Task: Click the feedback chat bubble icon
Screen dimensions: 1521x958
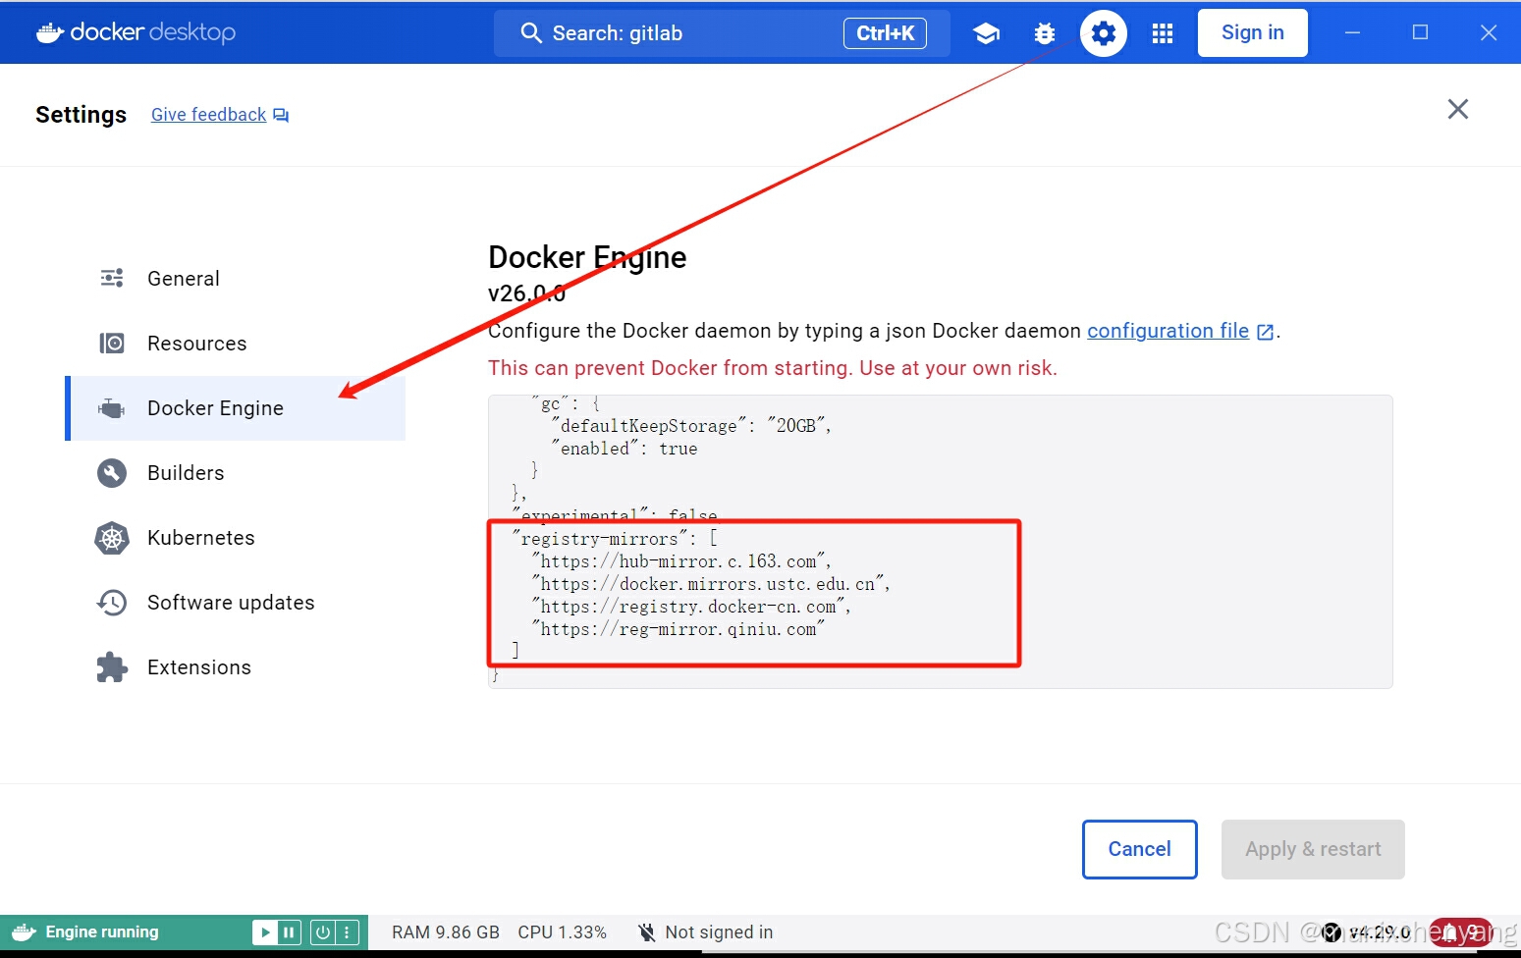Action: (x=281, y=115)
